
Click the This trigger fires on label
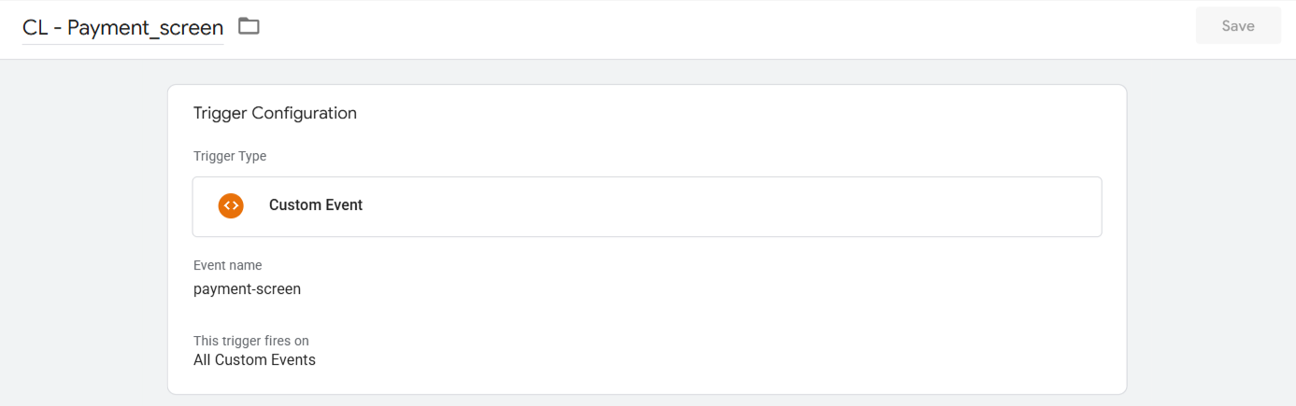pos(251,341)
